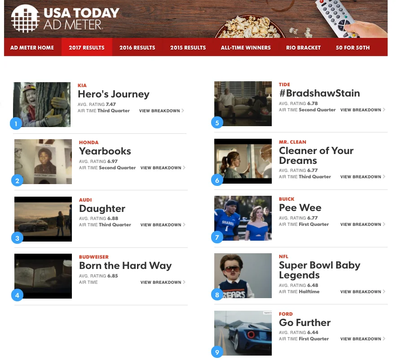The width and height of the screenshot is (398, 361).
Task: Click the MR. CLEAN brand label
Action: point(292,142)
